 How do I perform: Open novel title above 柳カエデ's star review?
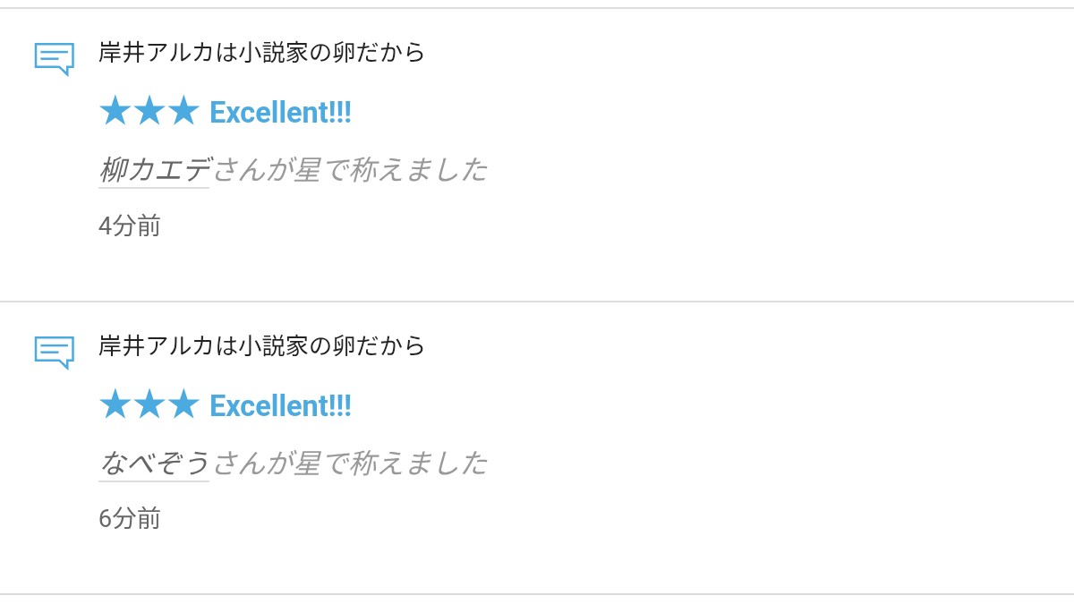pyautogui.click(x=262, y=53)
